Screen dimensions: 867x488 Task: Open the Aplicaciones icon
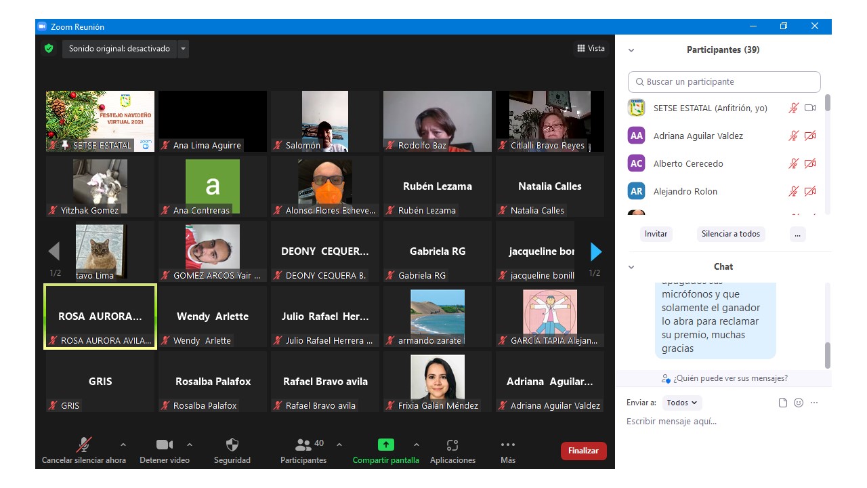click(452, 445)
